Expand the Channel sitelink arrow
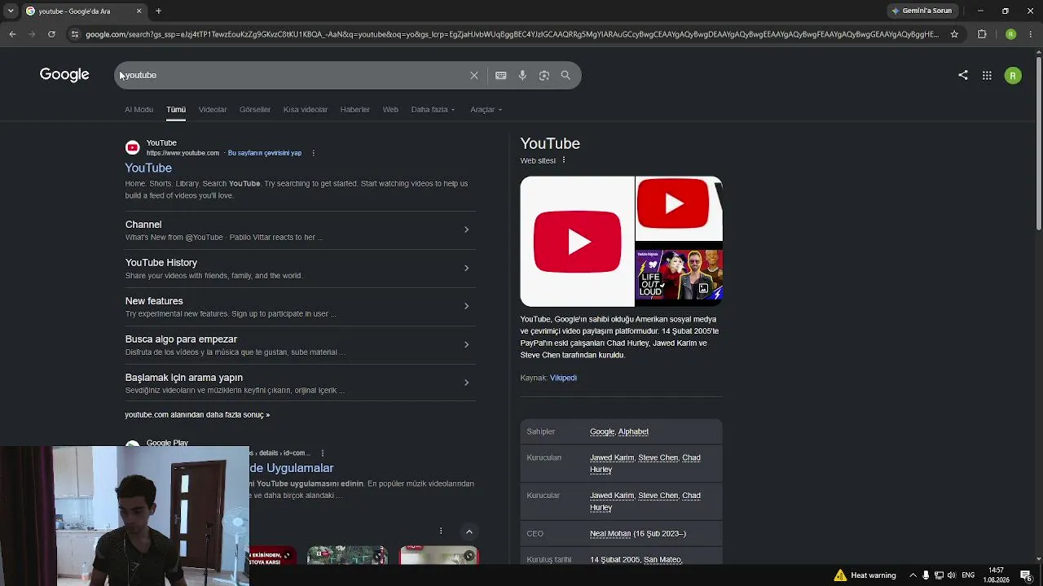The height and width of the screenshot is (586, 1043). click(x=466, y=230)
